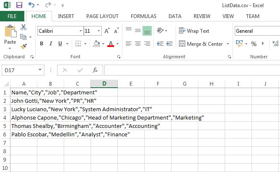This screenshot has width=280, height=172.
Task: Copy the selected cells
Action: click(23, 37)
